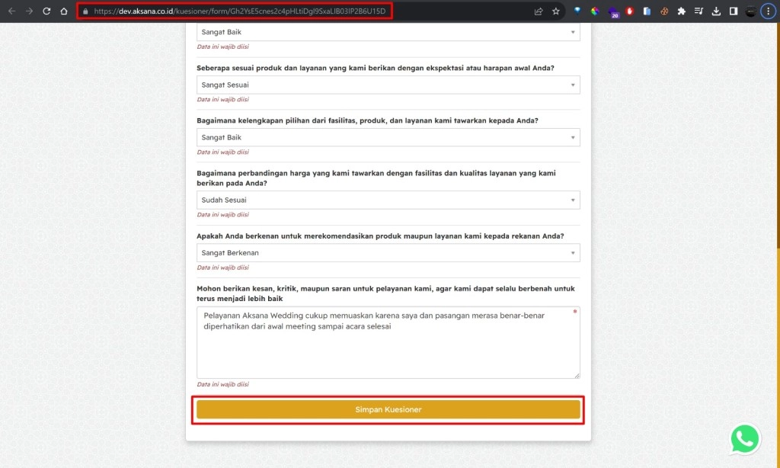Click the URL address bar
The height and width of the screenshot is (468, 780).
(305, 11)
